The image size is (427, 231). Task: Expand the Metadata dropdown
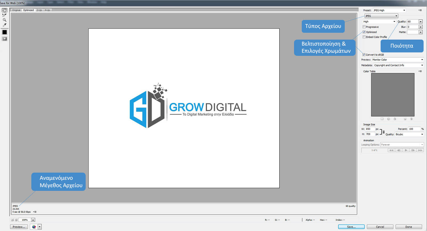398,65
